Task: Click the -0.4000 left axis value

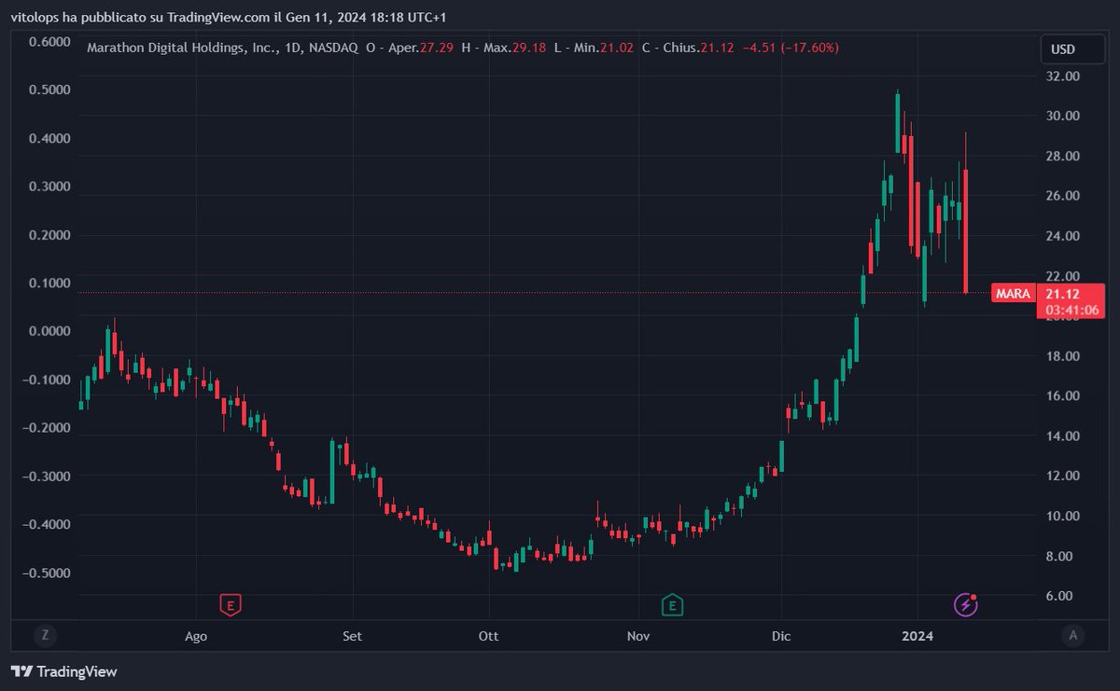Action: click(47, 525)
